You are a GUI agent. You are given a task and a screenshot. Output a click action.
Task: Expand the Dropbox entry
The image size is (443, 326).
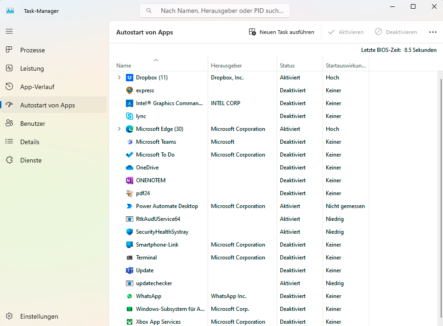click(119, 77)
